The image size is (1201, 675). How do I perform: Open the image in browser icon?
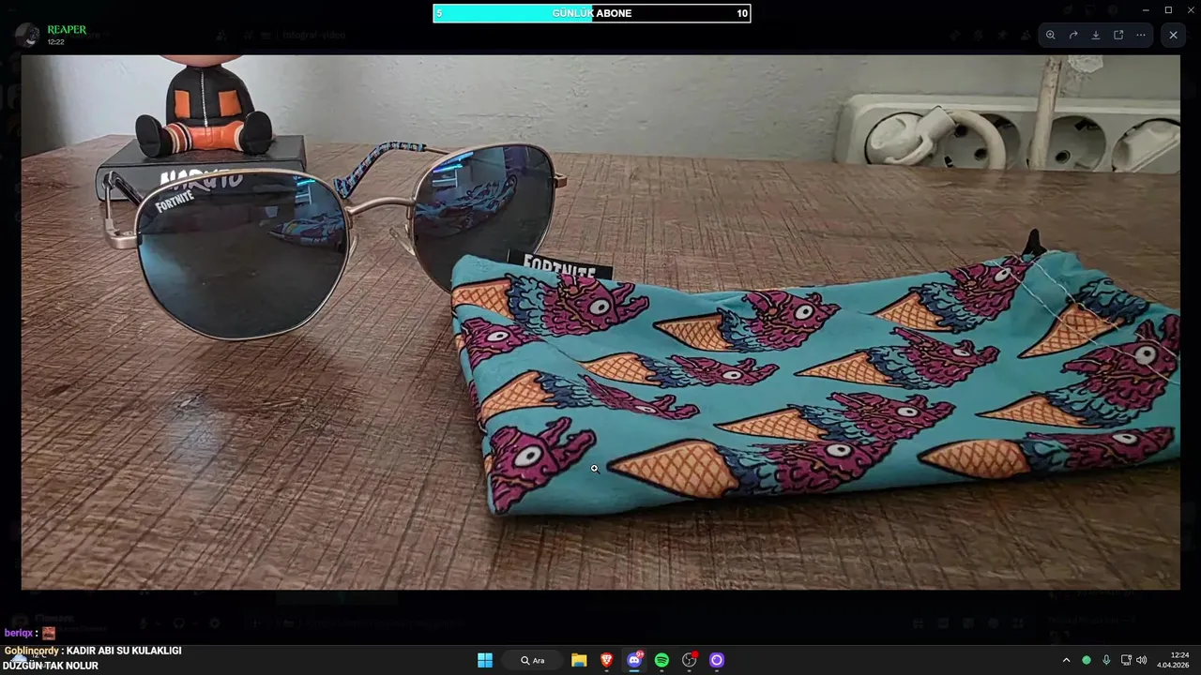click(x=1118, y=35)
